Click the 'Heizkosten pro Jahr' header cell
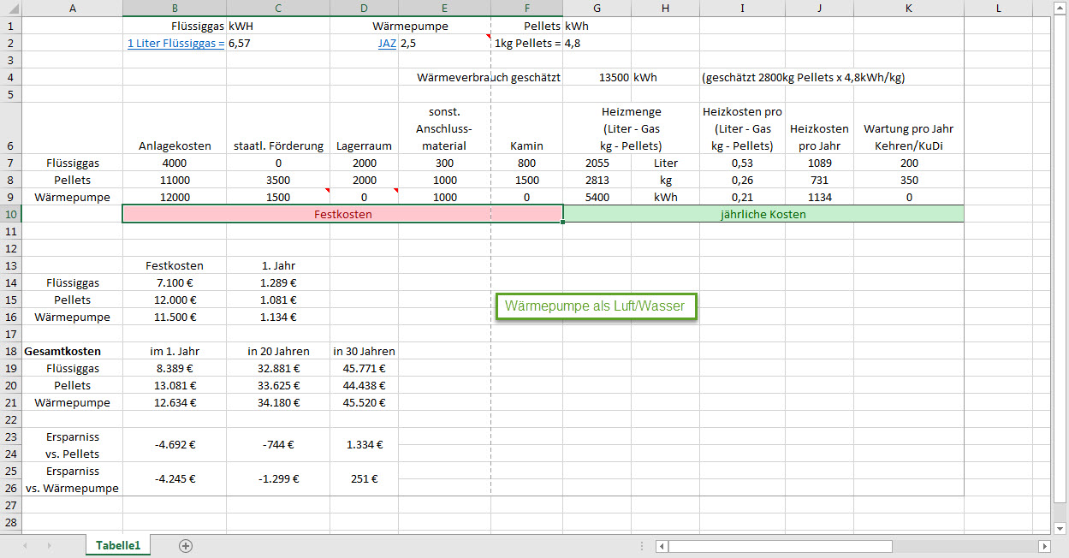The image size is (1069, 558). 819,128
